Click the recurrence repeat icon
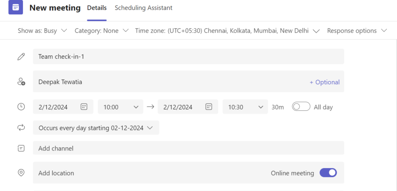 click(21, 127)
